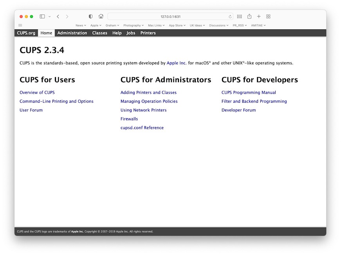Open the privacy shield report icon
The height and width of the screenshot is (255, 341).
(91, 16)
